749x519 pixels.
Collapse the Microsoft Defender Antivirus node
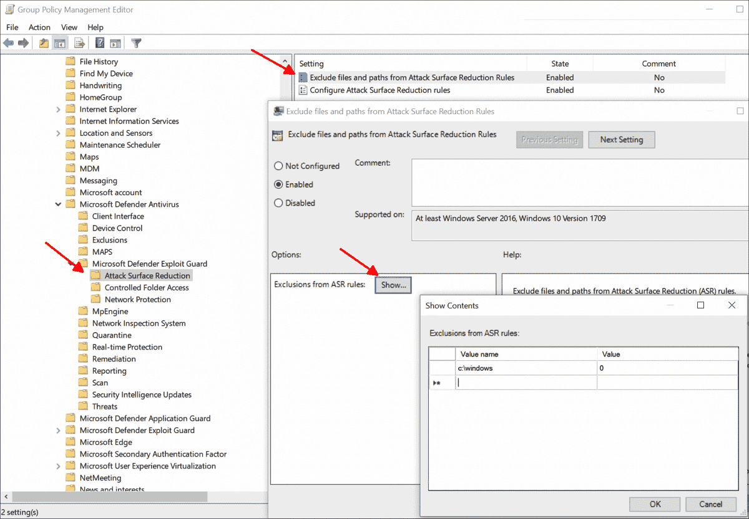tap(57, 204)
